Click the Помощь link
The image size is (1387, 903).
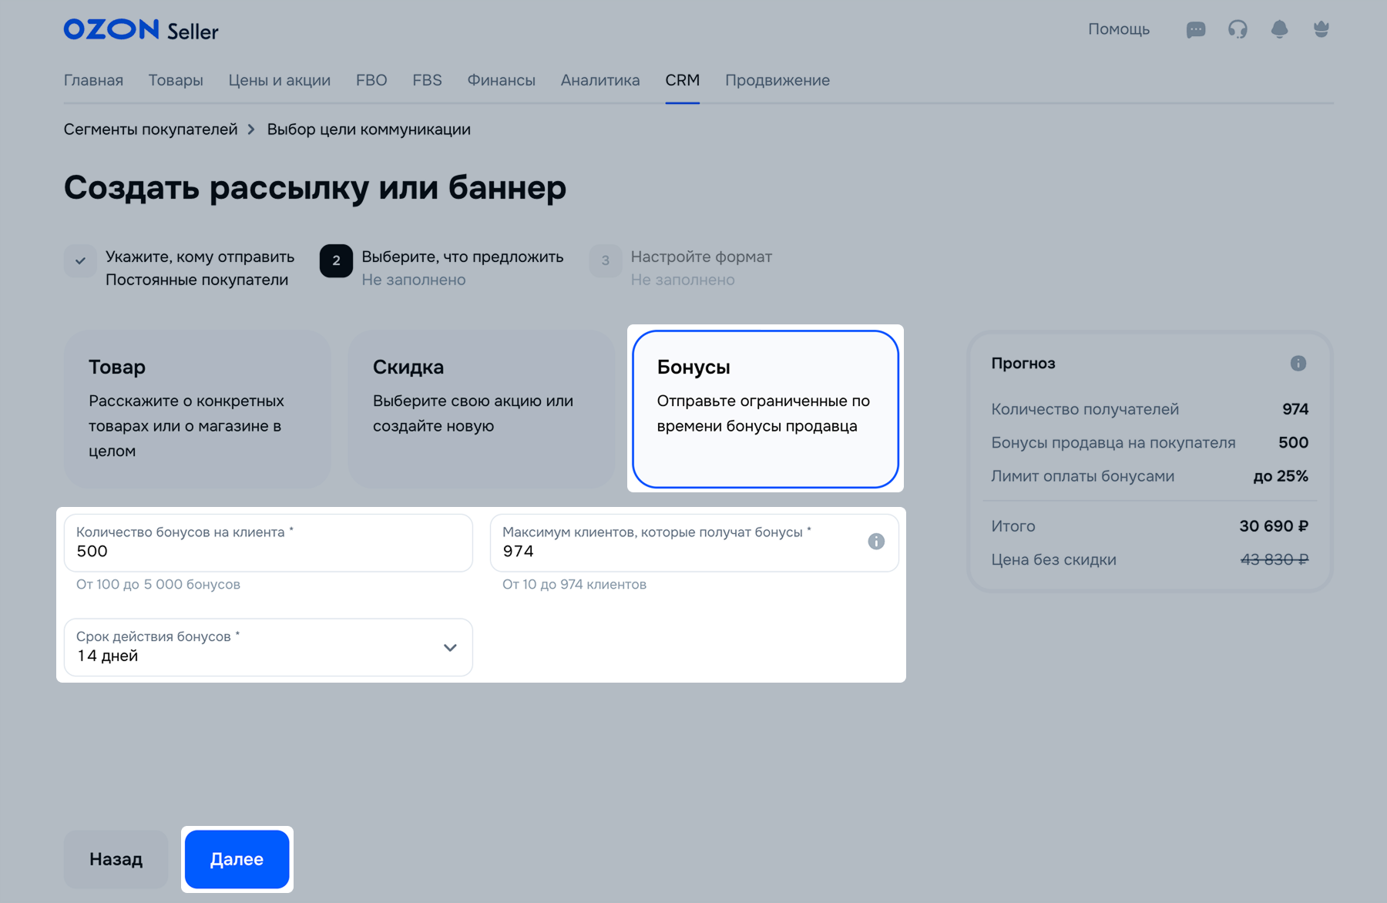[1118, 29]
